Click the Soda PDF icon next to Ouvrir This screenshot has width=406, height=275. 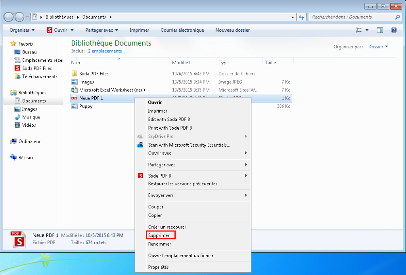click(50, 30)
